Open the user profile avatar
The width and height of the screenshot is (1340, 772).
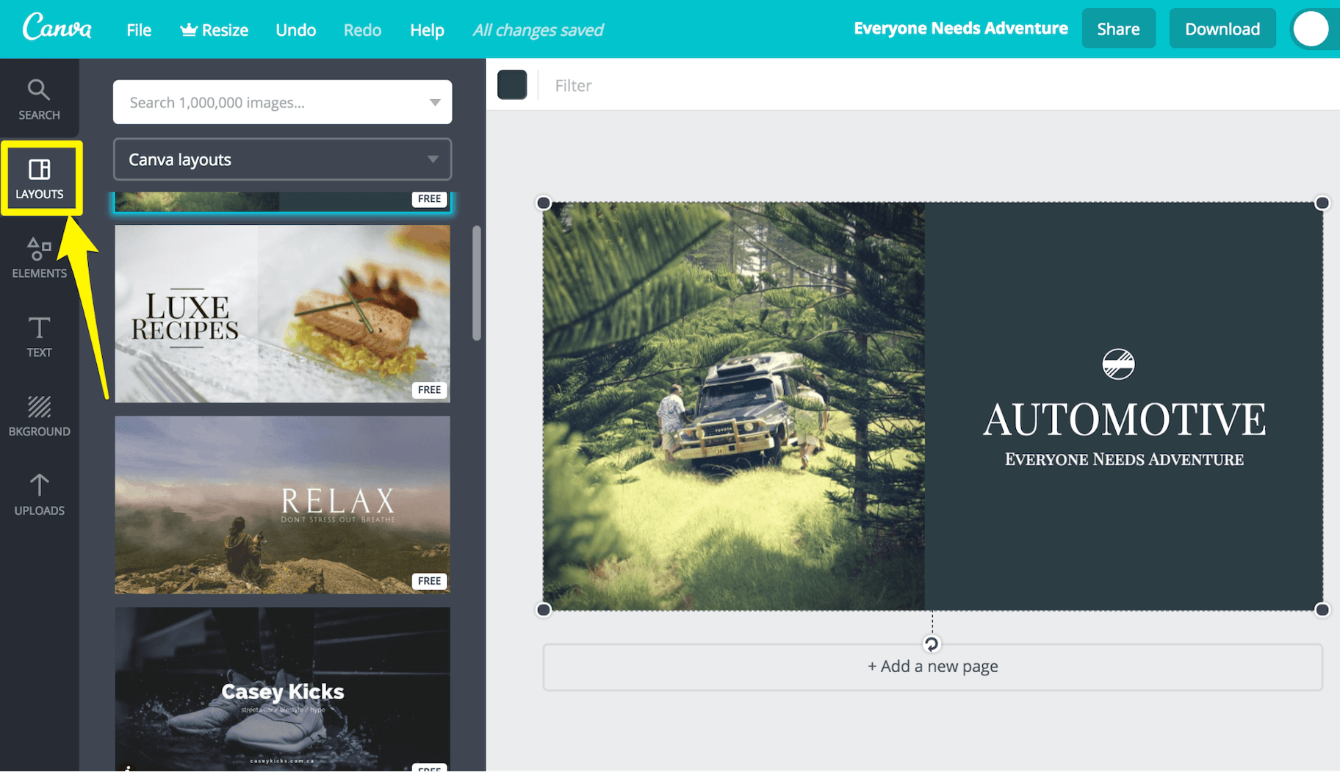coord(1311,29)
